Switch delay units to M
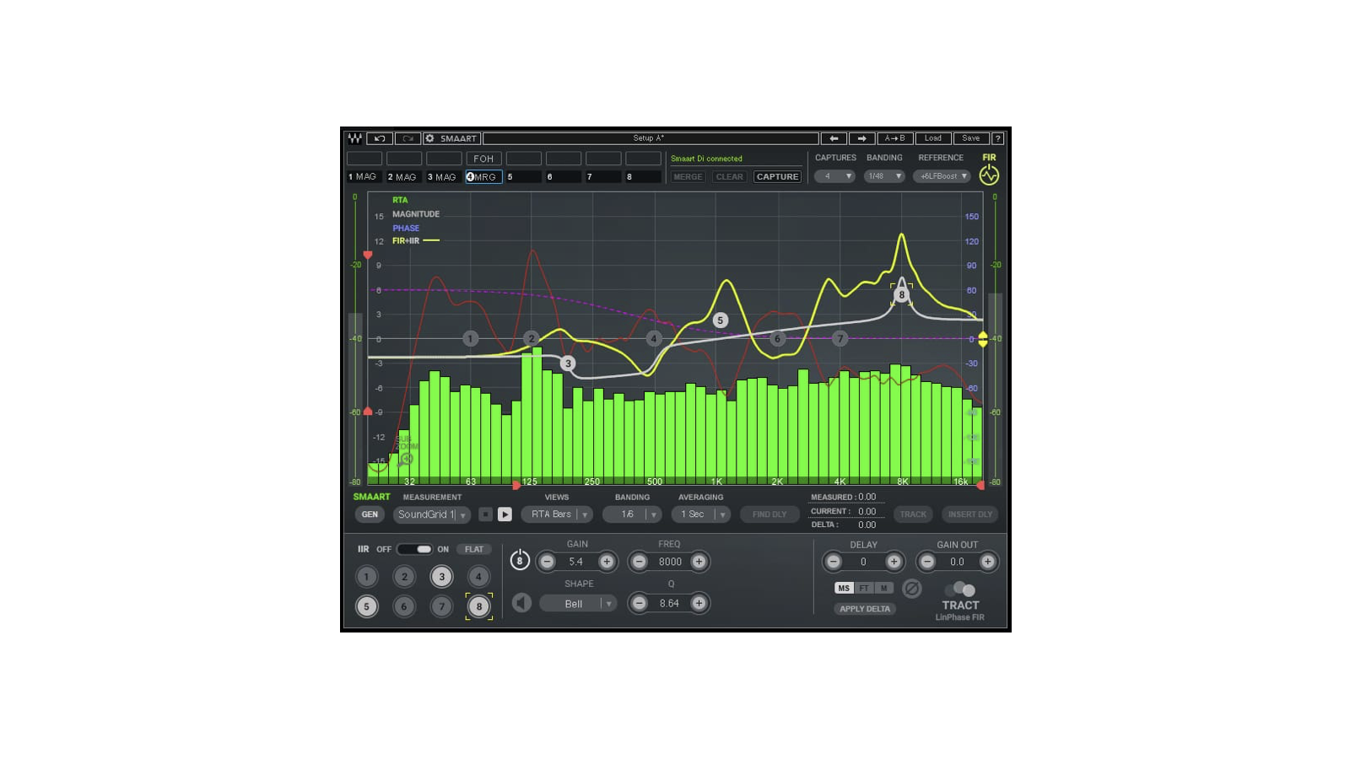 [883, 589]
